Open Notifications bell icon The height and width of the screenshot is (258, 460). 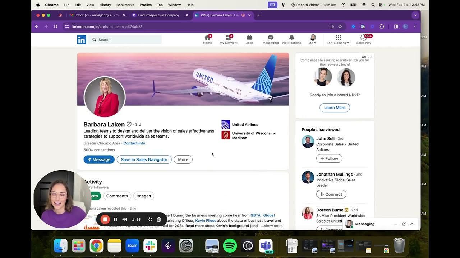pos(291,39)
